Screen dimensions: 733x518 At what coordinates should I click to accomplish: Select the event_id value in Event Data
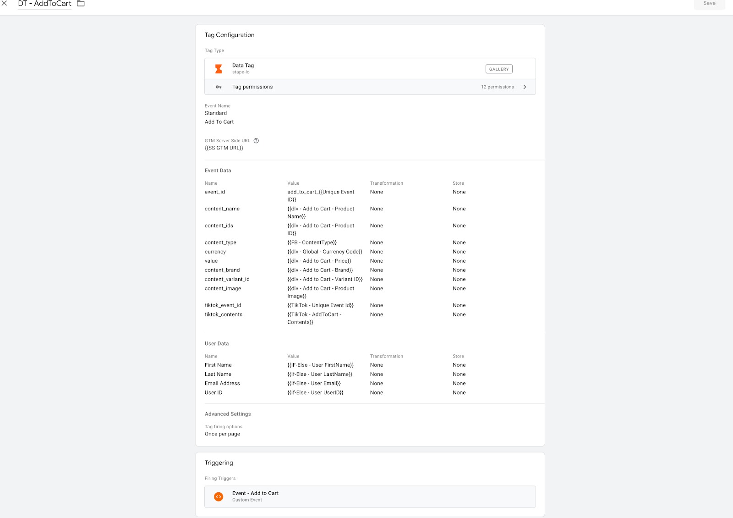click(320, 195)
